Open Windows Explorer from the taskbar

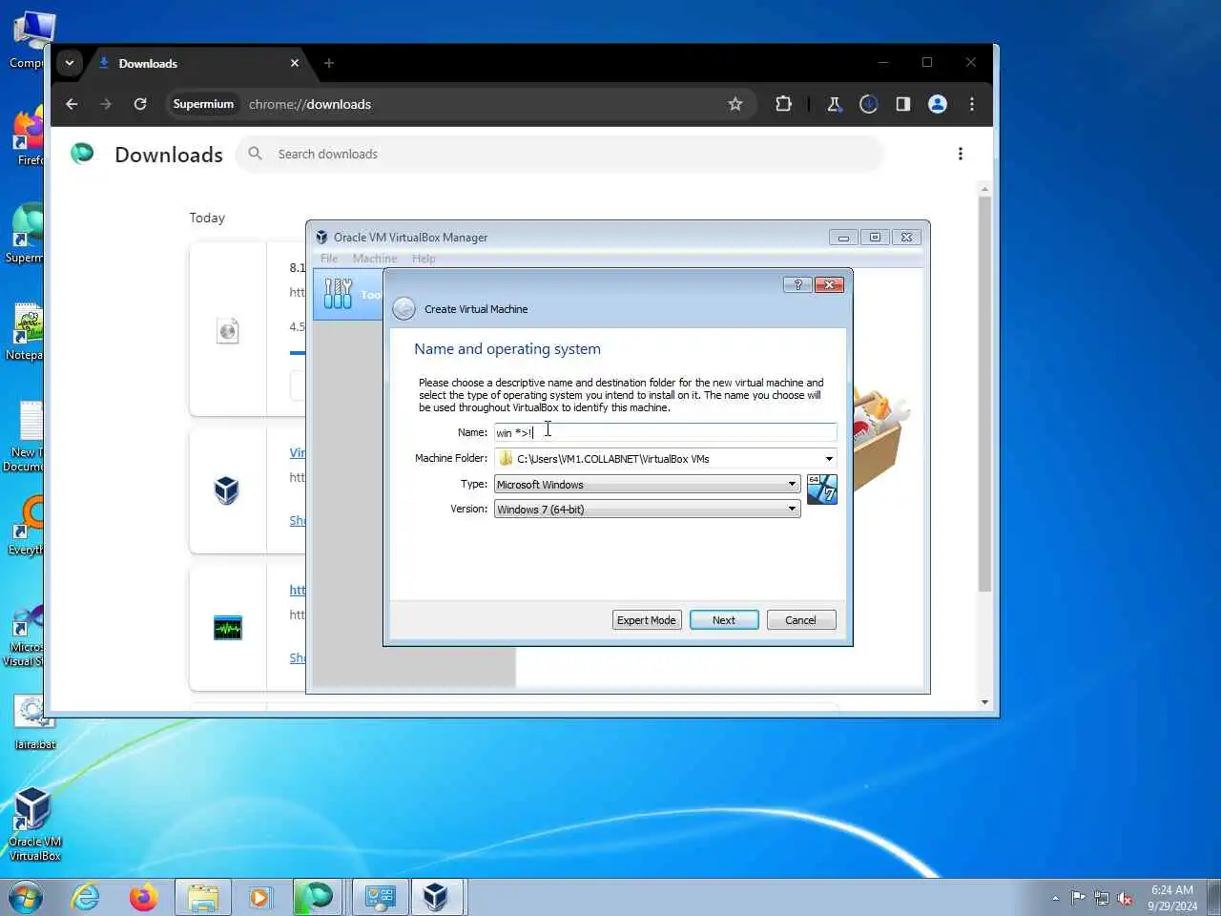[x=203, y=897]
